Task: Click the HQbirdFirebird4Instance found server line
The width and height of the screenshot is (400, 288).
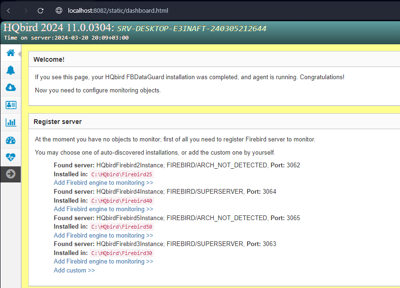Action: click(x=165, y=192)
